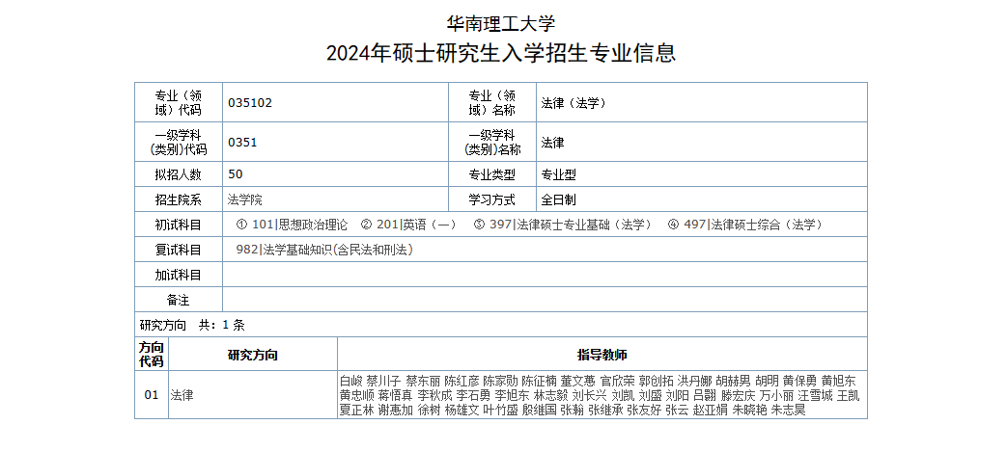1007x451 pixels.
Task: Click advisor name '朱志昊'
Action: coord(788,411)
